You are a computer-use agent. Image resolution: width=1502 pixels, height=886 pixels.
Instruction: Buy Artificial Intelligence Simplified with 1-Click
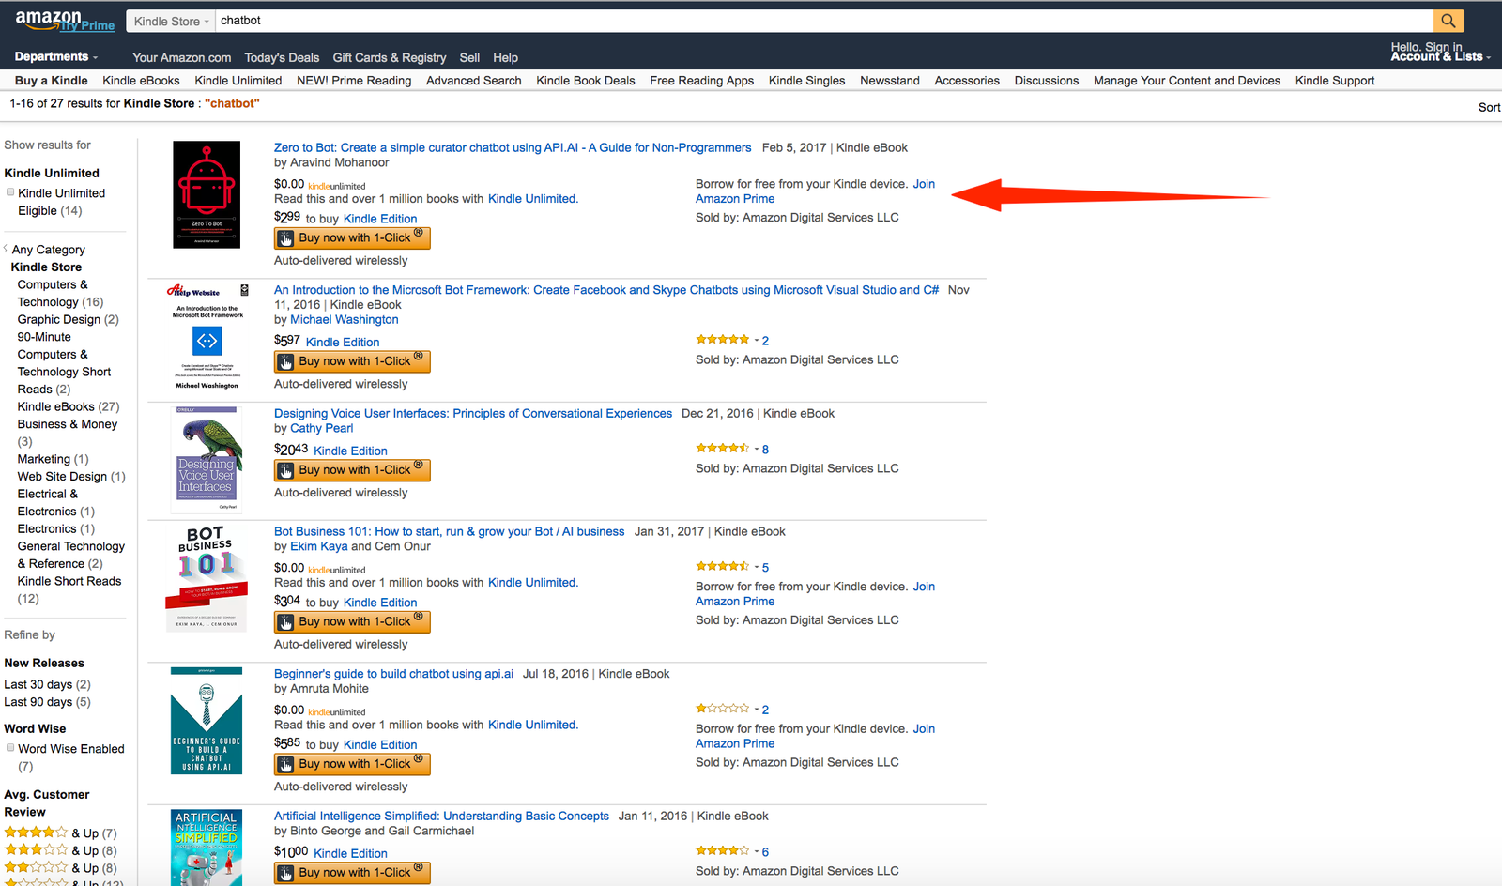352,873
